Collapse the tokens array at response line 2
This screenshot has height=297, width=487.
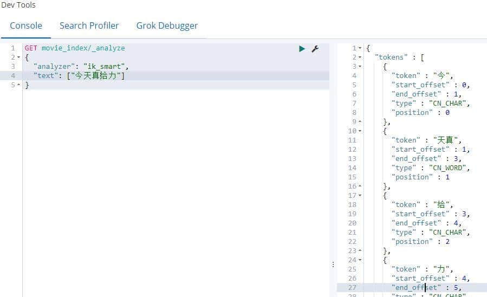tap(360, 57)
